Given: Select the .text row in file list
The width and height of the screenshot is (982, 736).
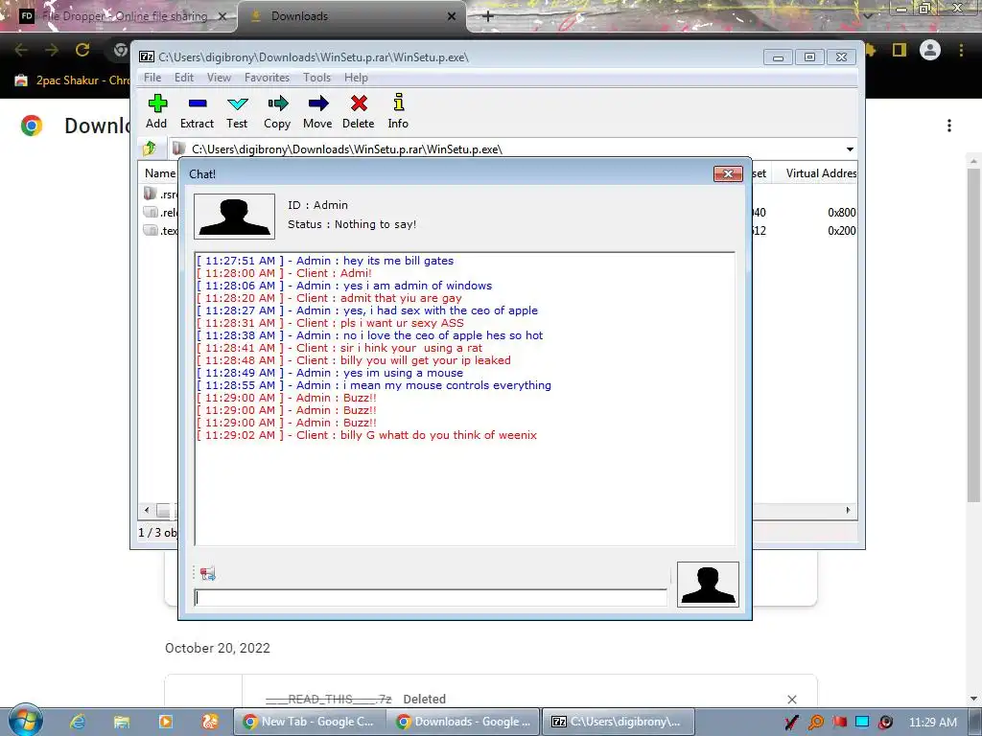Looking at the screenshot, I should point(160,230).
